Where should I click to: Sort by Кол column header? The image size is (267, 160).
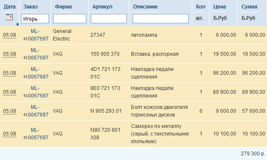tap(201, 7)
